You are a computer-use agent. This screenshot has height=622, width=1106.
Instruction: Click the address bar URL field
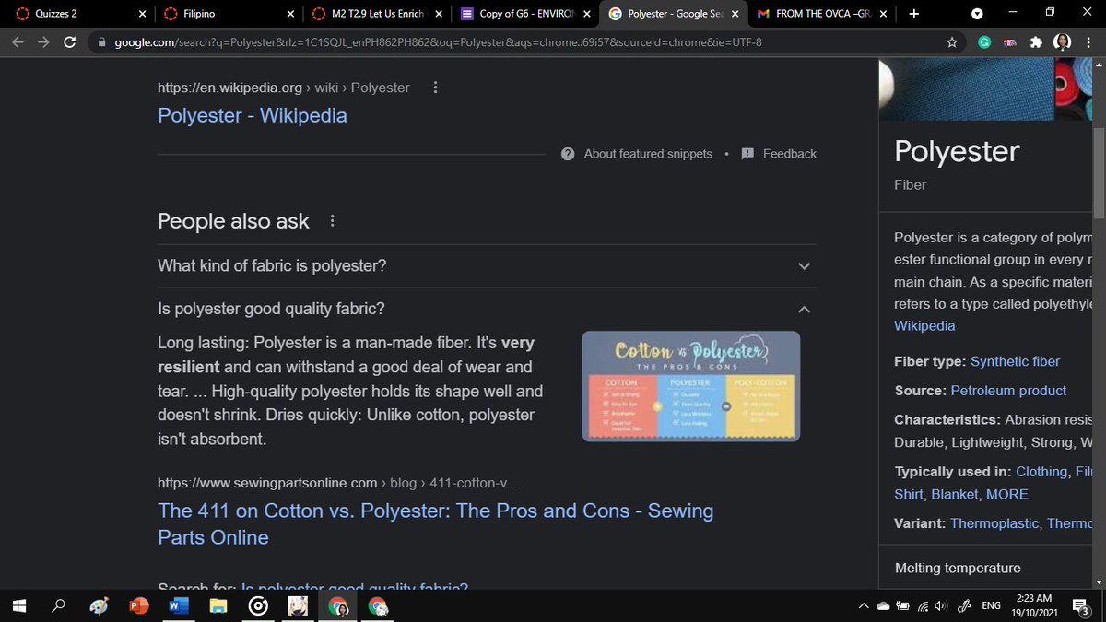(x=525, y=42)
